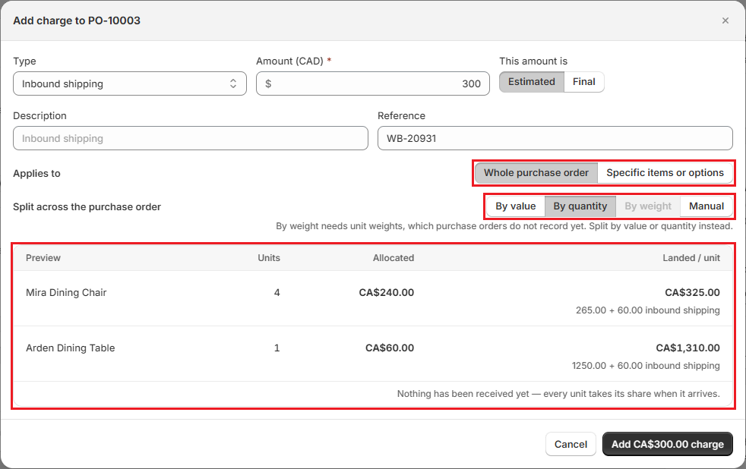Click the dollar sign in Amount field
The width and height of the screenshot is (746, 469).
click(x=268, y=83)
